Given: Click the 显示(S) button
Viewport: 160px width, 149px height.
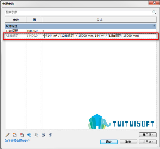Looking at the screenshot, I should click(148, 135).
